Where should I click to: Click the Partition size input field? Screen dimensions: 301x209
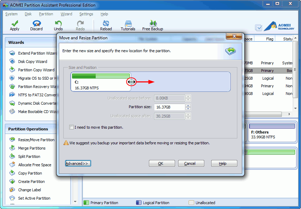tap(169, 107)
